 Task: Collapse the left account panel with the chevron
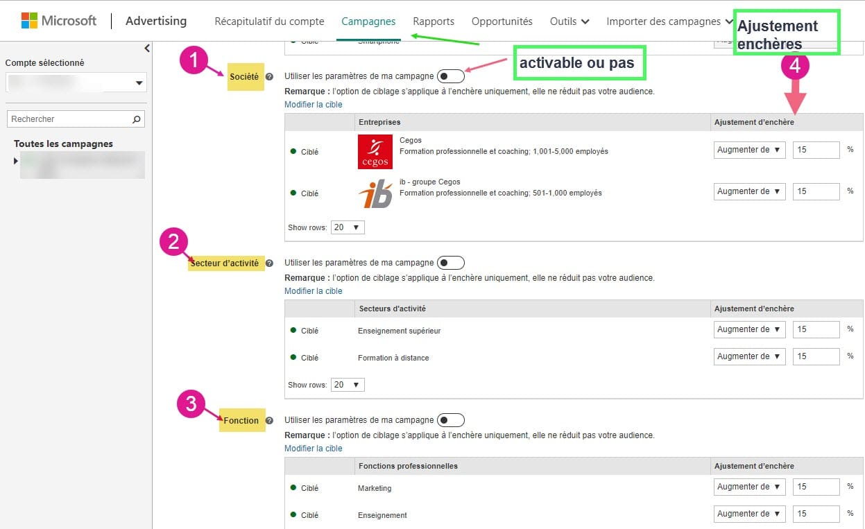tap(146, 49)
